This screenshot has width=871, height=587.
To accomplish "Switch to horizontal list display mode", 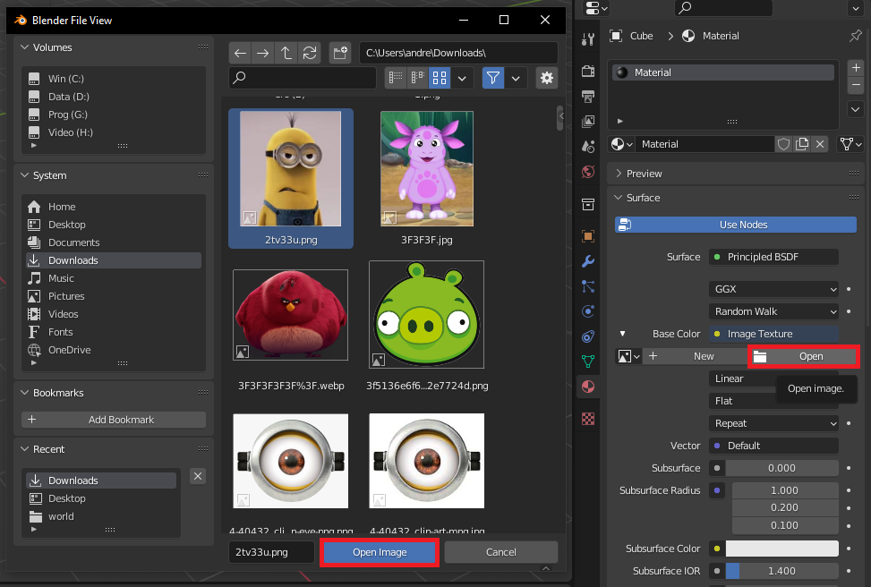I will 418,78.
